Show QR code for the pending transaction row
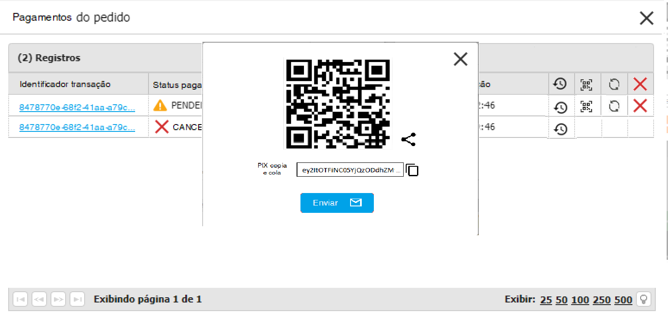 coord(586,106)
